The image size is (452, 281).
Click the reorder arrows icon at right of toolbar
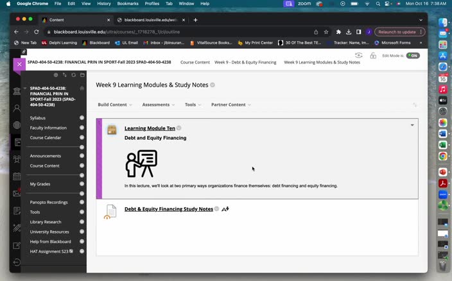(x=415, y=105)
